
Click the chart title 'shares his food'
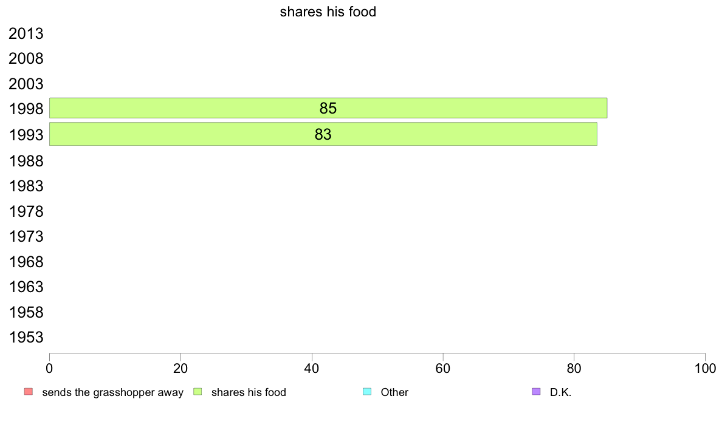[328, 12]
